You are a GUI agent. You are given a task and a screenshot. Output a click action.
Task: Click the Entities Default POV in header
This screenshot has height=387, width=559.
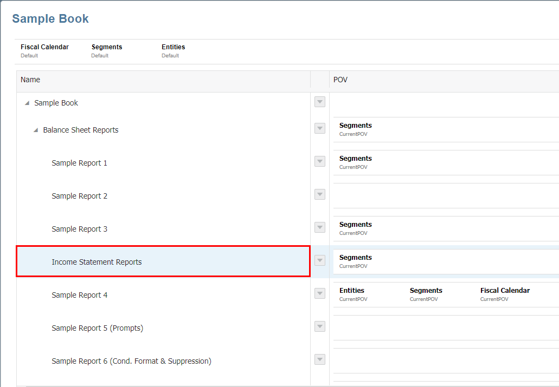pyautogui.click(x=173, y=50)
